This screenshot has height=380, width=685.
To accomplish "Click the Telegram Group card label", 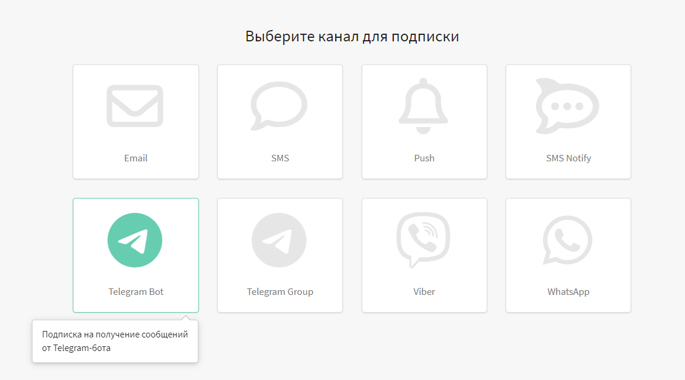I will click(x=280, y=291).
